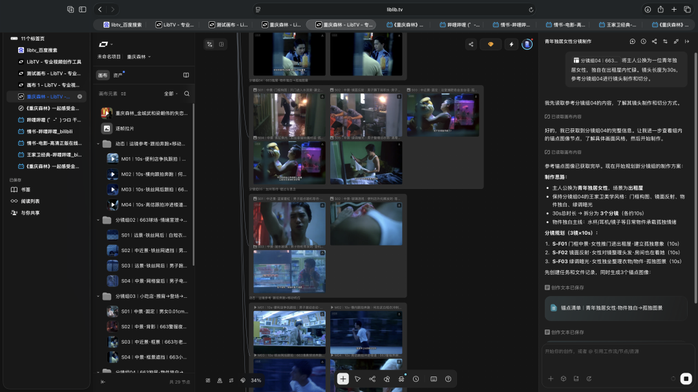Screen dimensions: 698x392
Task: Click the convenience store M01 canvas thumbnail
Action: click(290, 332)
